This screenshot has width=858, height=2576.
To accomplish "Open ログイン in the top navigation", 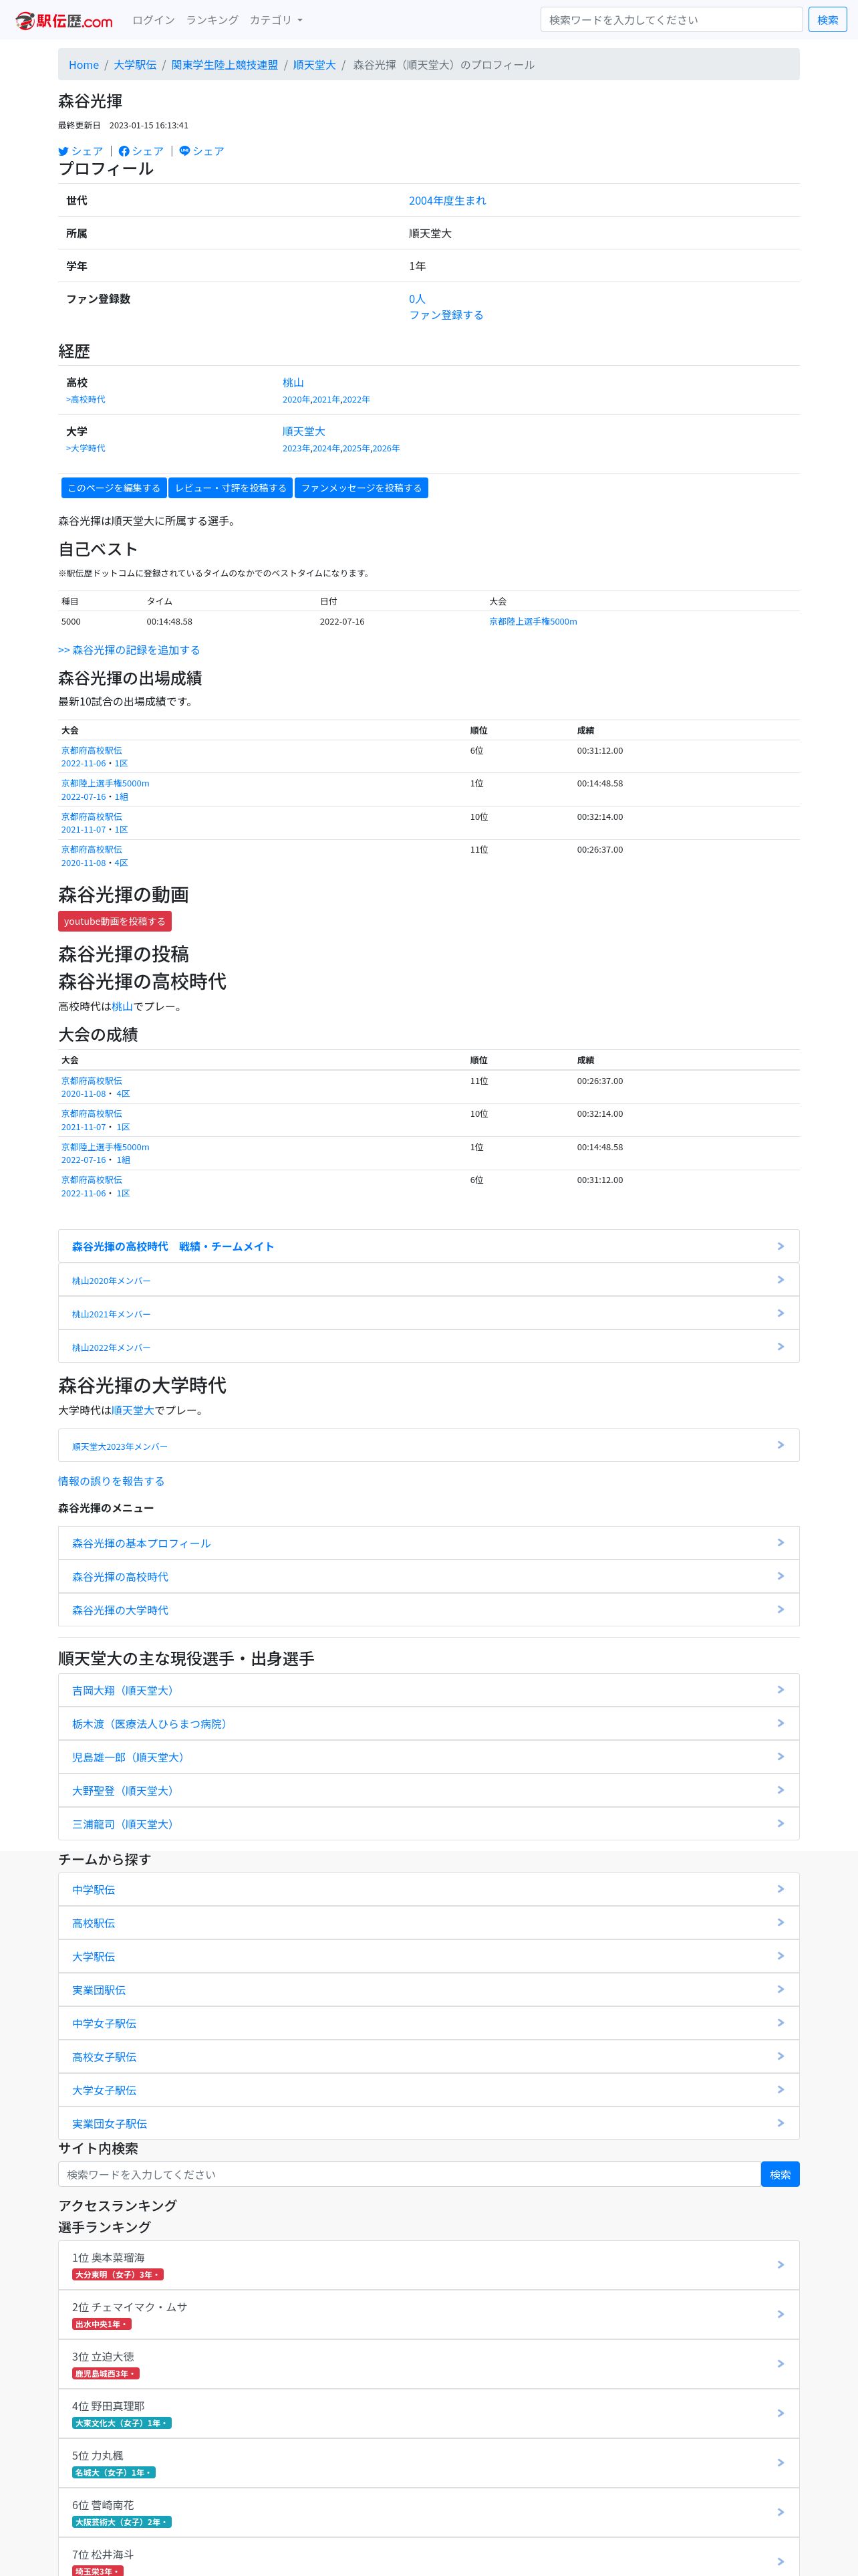I will pos(153,20).
